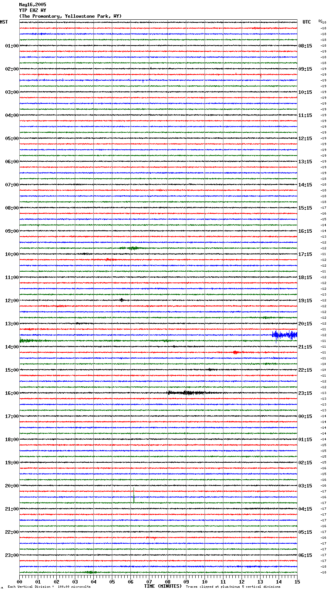Click the Traces clipped at plus/minus 5 vertical divisions note
328x592 pixels.
point(233,587)
